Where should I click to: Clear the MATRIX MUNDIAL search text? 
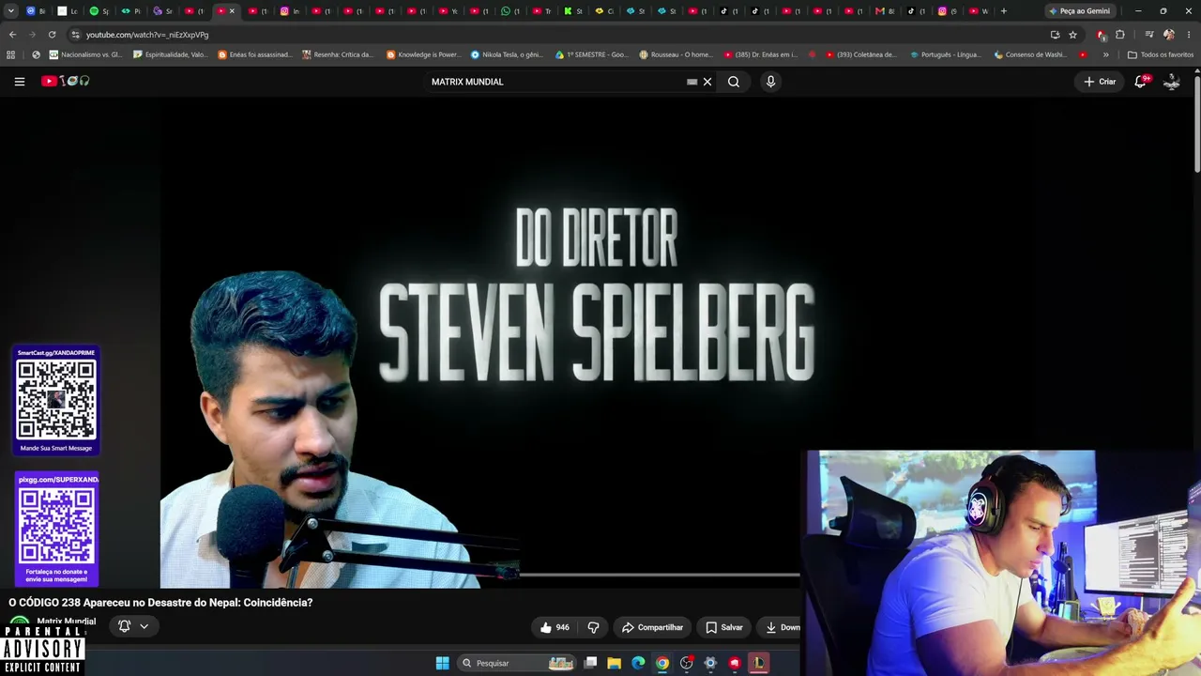coord(707,82)
